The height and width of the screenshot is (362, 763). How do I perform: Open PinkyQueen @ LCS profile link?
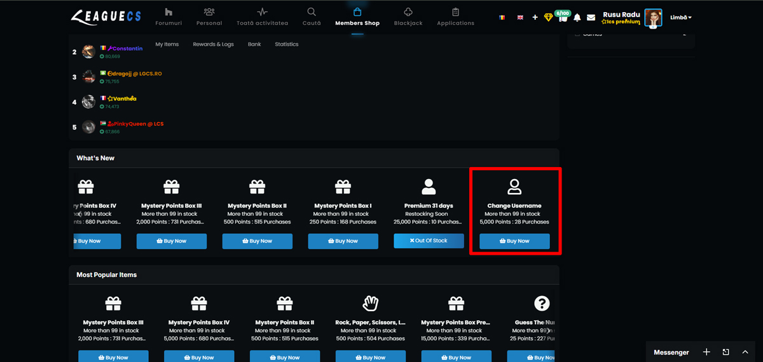135,124
